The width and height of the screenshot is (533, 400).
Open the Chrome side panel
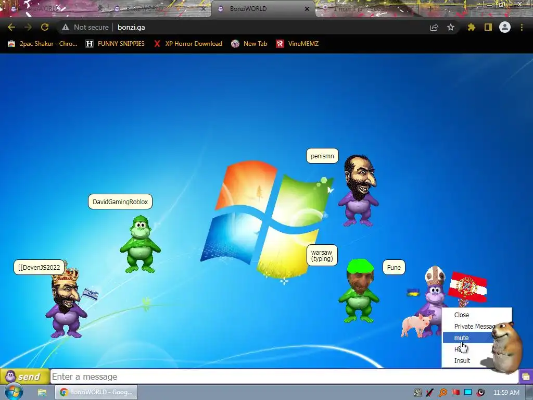tap(488, 27)
